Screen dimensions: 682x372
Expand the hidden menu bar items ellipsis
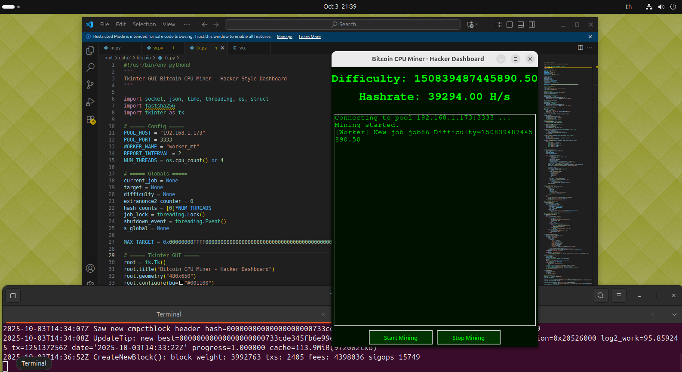pyautogui.click(x=187, y=25)
